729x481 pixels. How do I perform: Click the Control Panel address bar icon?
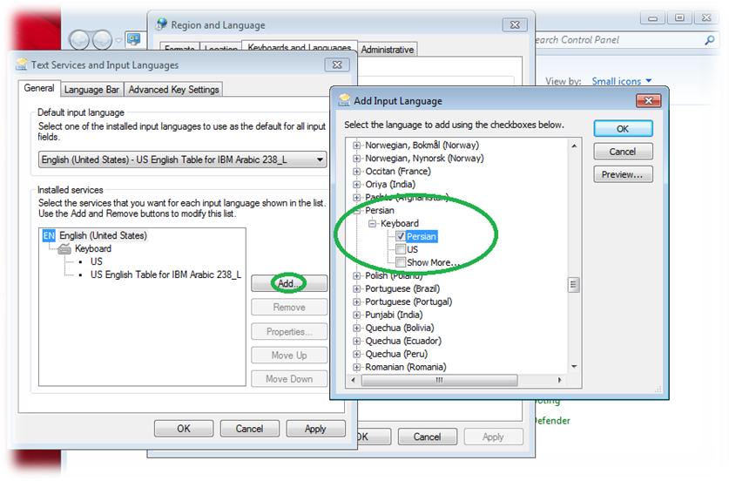134,39
